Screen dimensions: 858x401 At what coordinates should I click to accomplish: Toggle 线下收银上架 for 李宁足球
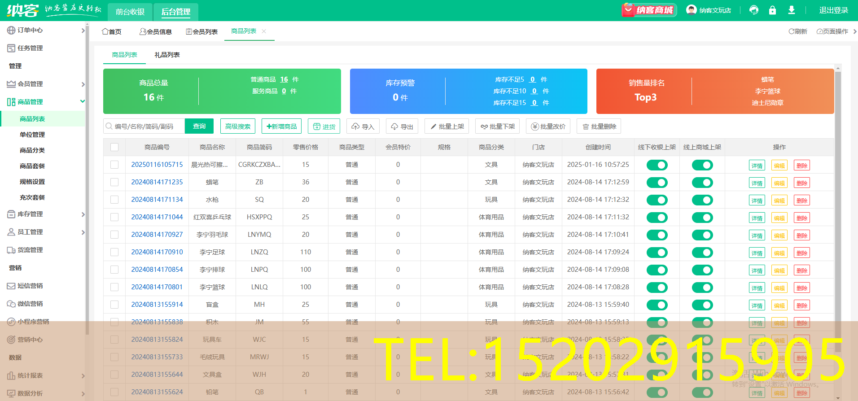tap(657, 253)
